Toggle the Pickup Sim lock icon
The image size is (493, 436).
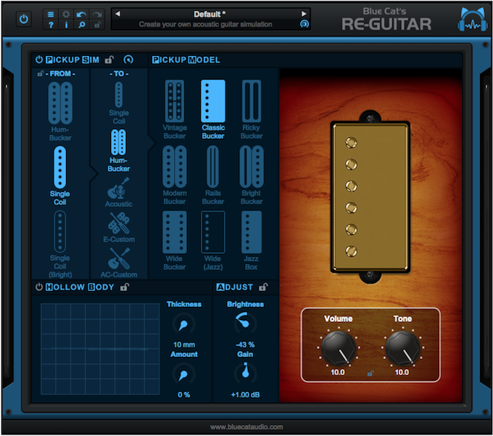pyautogui.click(x=109, y=59)
